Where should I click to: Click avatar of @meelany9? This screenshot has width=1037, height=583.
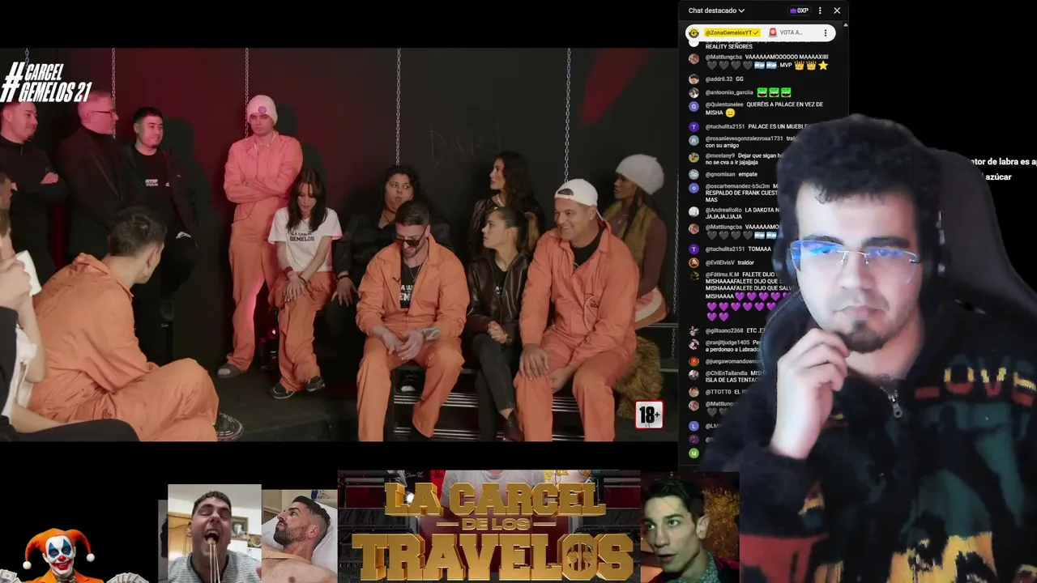693,157
